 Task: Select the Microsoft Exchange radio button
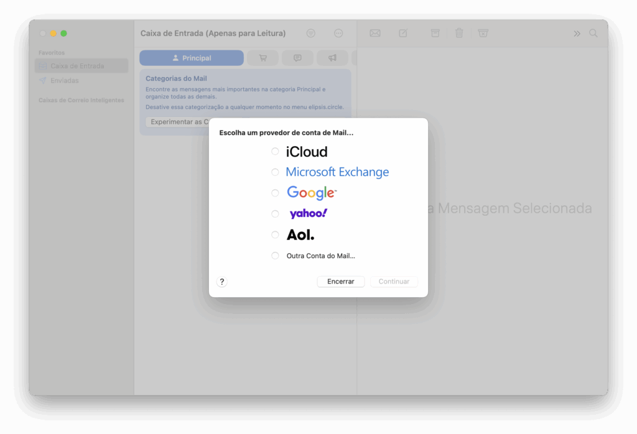click(275, 172)
